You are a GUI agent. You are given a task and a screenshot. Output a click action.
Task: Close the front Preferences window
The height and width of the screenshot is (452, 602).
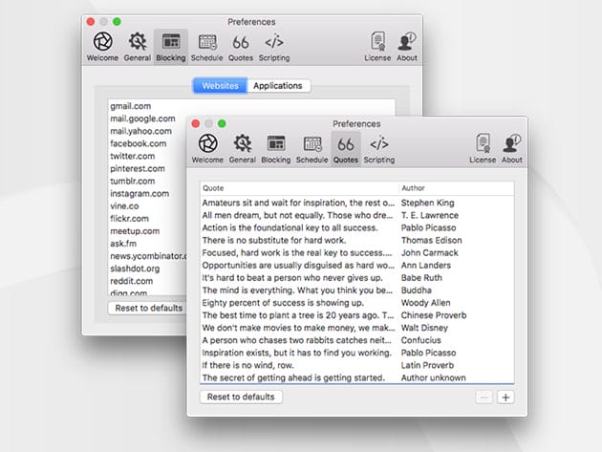pos(196,123)
